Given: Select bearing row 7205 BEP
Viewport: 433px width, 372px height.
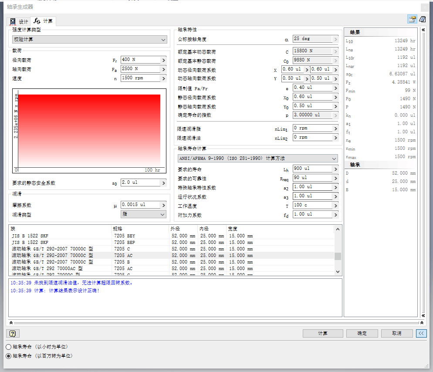Looking at the screenshot, I should (x=171, y=243).
